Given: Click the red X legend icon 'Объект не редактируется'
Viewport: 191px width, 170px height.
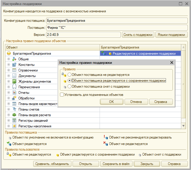Looking at the screenshot, I should coord(105,144).
